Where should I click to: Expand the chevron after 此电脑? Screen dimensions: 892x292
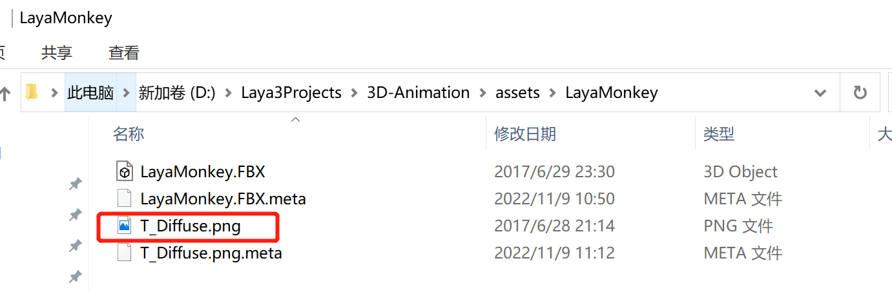click(126, 93)
